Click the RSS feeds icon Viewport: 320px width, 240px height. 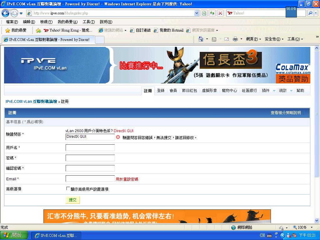[214, 39]
